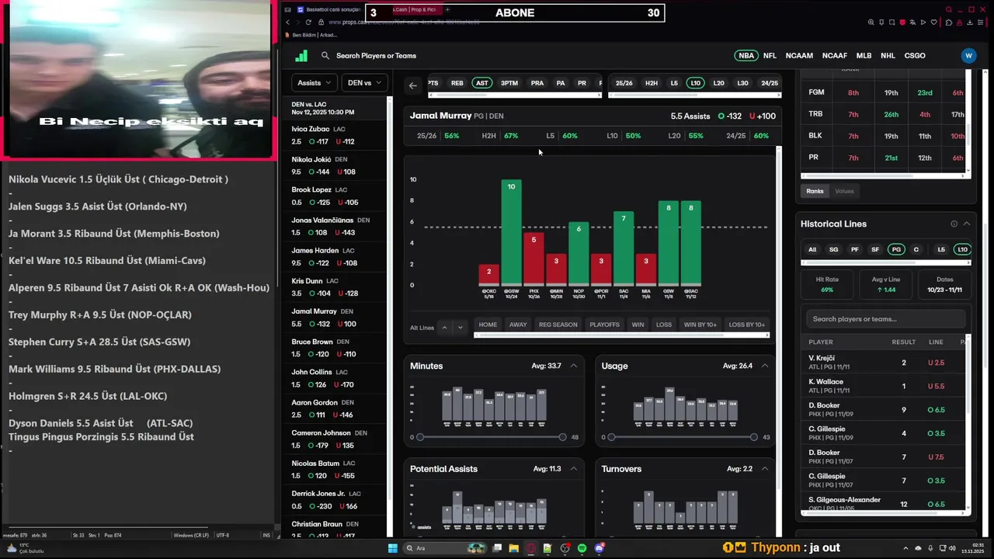Open Spotify from the taskbar
The image size is (994, 559).
tap(582, 548)
